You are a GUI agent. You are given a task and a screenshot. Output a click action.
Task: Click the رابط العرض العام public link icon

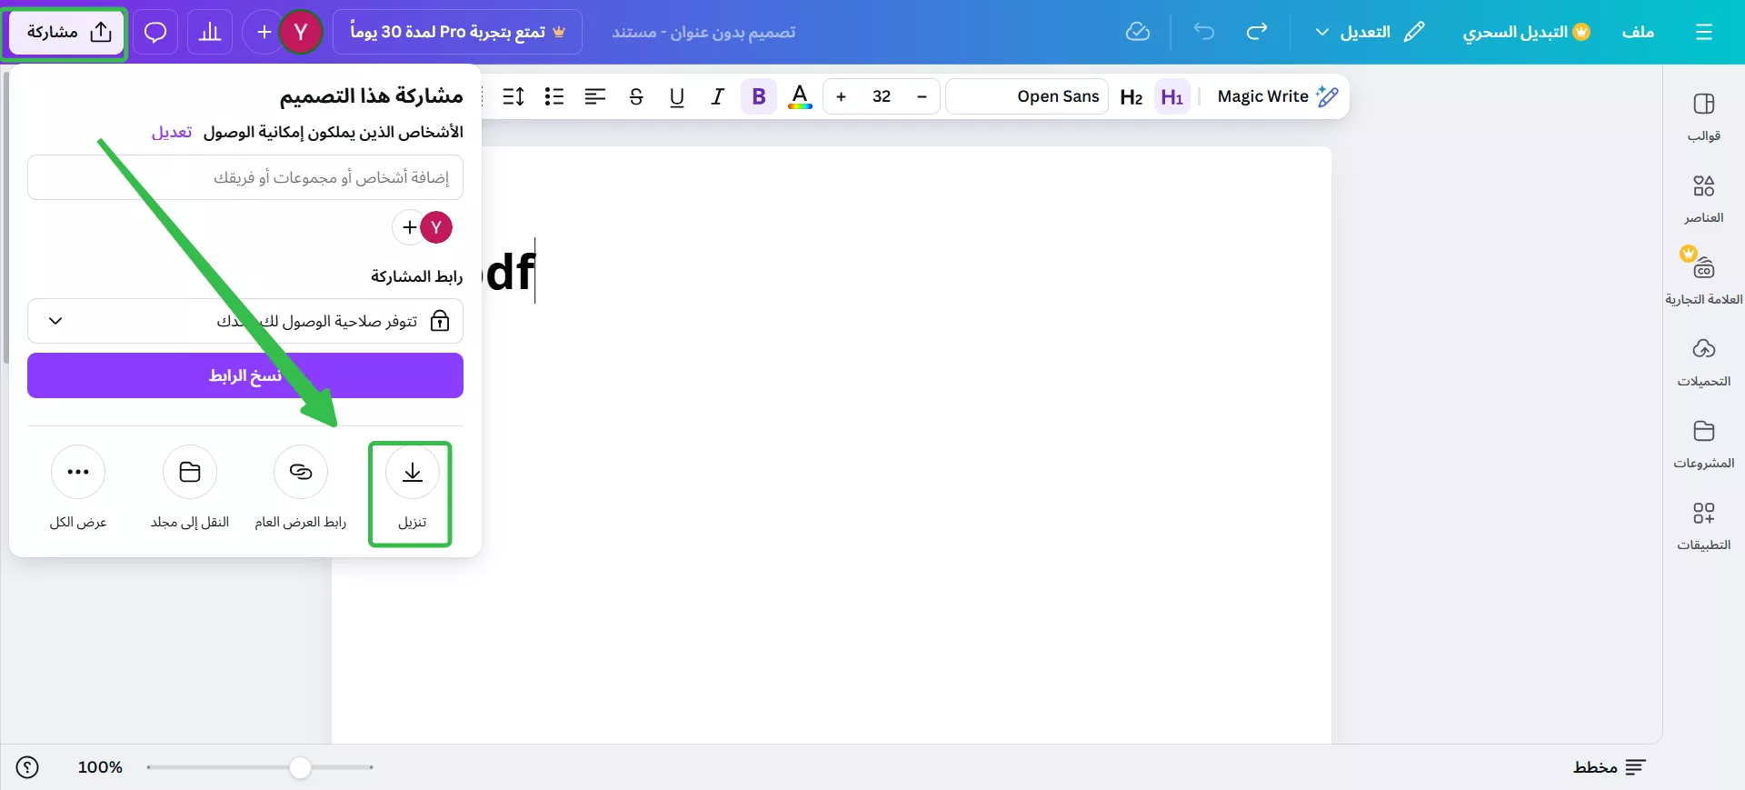(x=301, y=472)
